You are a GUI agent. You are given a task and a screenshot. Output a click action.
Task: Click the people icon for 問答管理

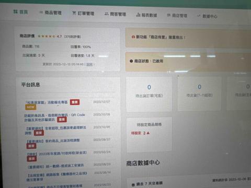[107, 14]
